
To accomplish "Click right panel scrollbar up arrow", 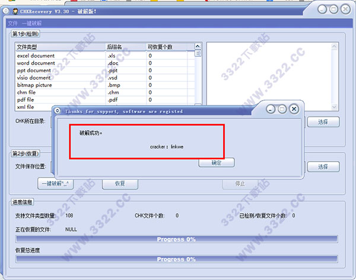I will click(334, 46).
